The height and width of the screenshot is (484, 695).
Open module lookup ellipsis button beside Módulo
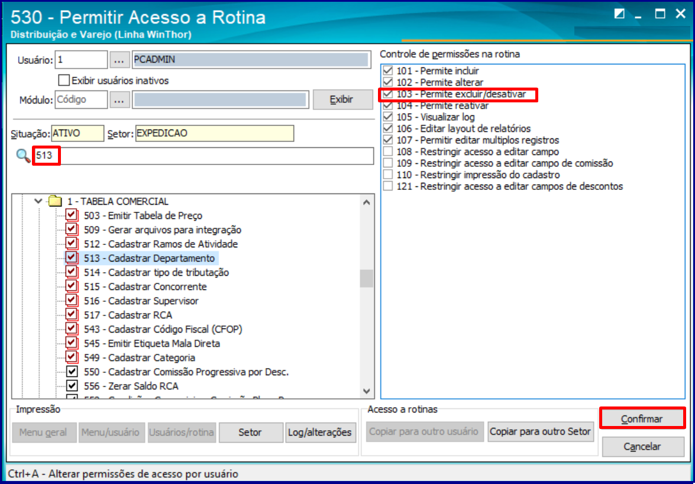pyautogui.click(x=118, y=100)
